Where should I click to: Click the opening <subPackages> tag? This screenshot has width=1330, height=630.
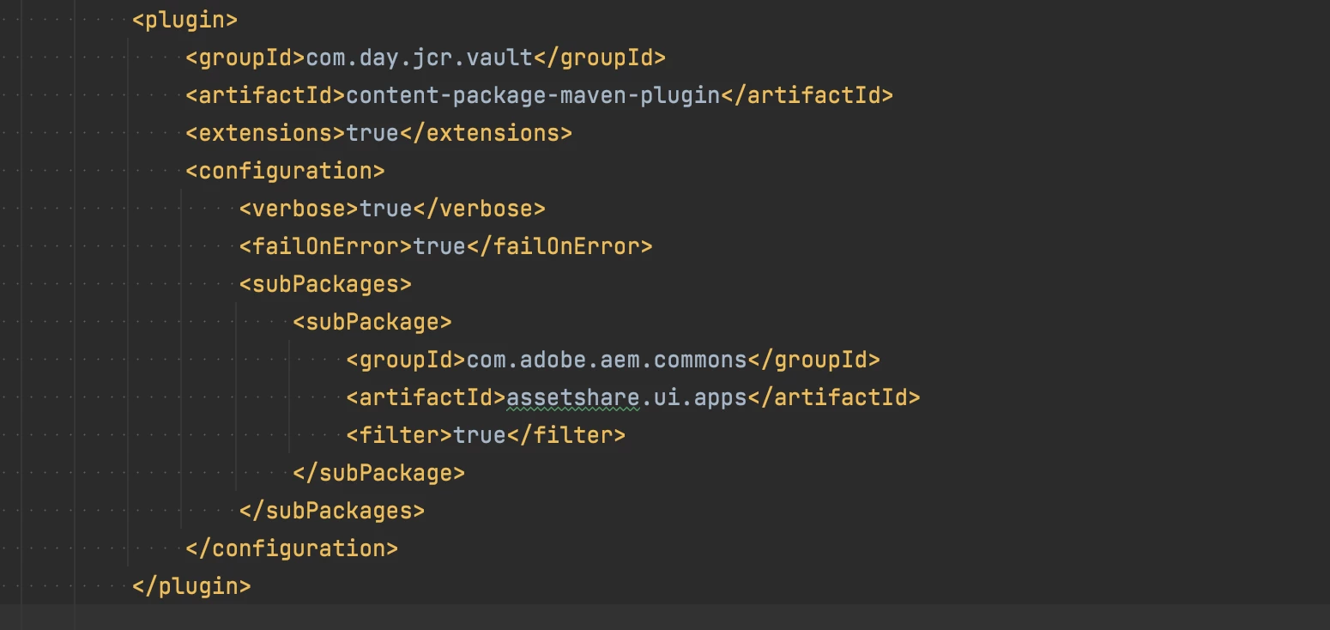(x=325, y=284)
